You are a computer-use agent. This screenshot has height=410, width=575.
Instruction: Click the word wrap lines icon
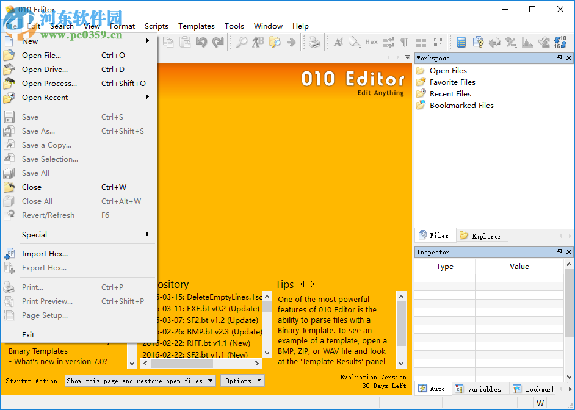(388, 42)
